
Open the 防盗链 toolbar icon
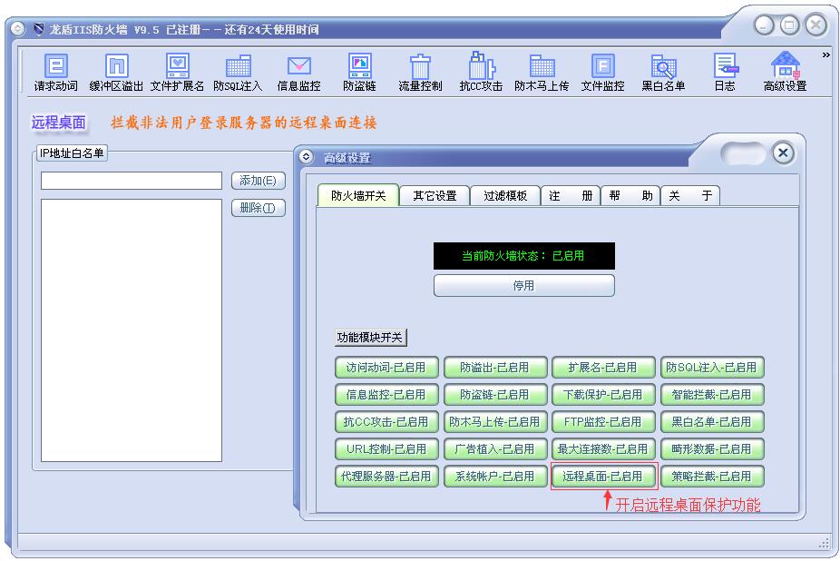[359, 73]
